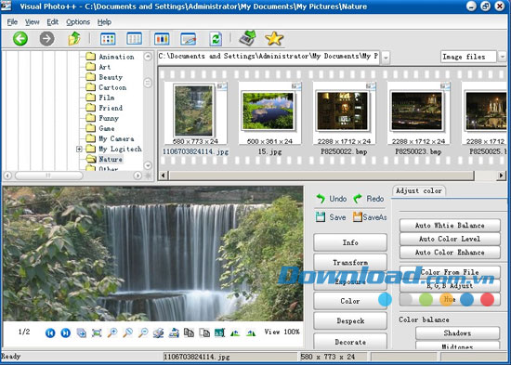
Task: Click the Shadows color balance button
Action: click(457, 333)
